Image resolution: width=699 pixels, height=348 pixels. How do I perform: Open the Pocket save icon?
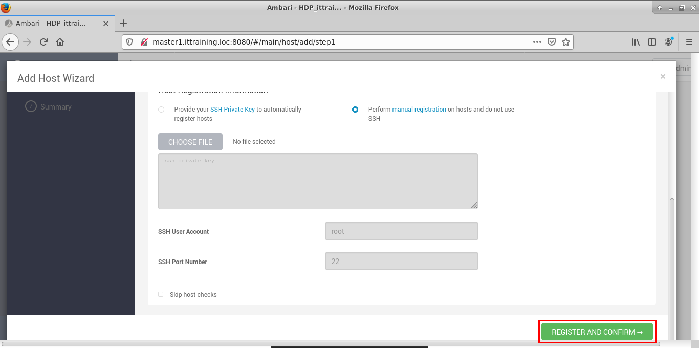point(552,42)
